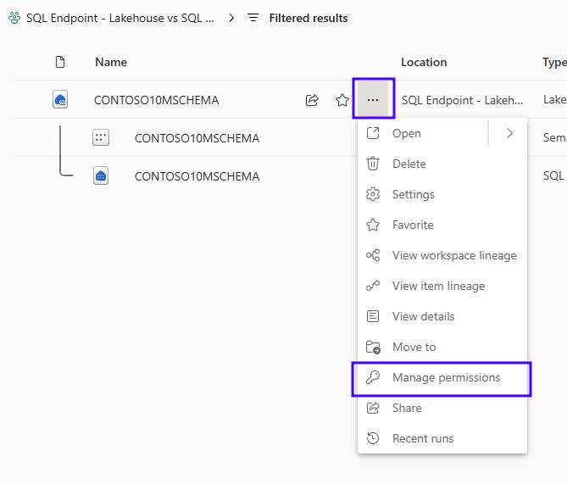Click the file type icon in the column header
567x484 pixels.
tap(60, 62)
